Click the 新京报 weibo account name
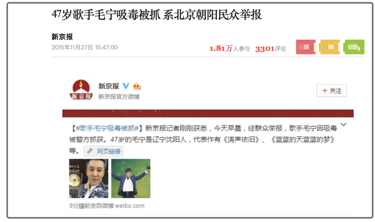375x222 pixels. coord(109,86)
